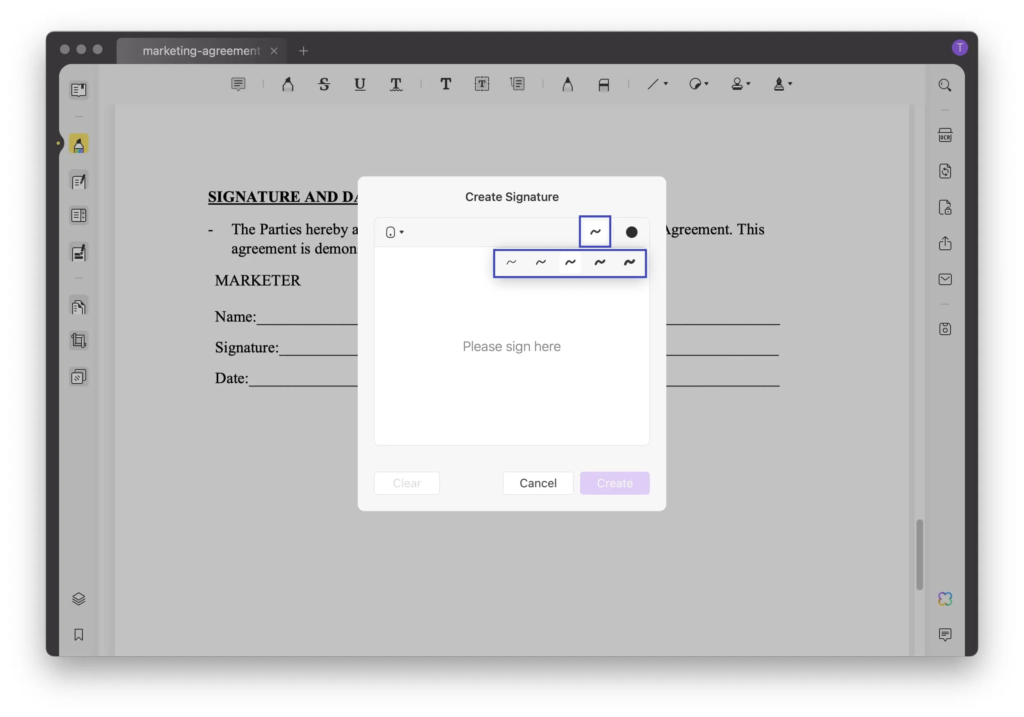Click the share/export icon in right sidebar
Screen dimensions: 1024x717
tap(945, 243)
